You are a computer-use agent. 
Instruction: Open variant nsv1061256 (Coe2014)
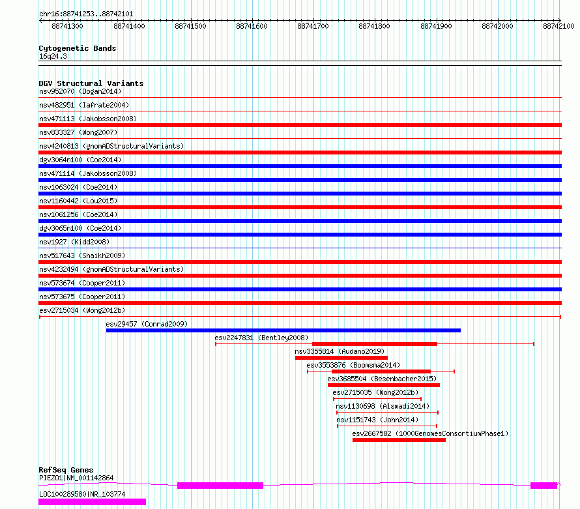[x=78, y=214]
